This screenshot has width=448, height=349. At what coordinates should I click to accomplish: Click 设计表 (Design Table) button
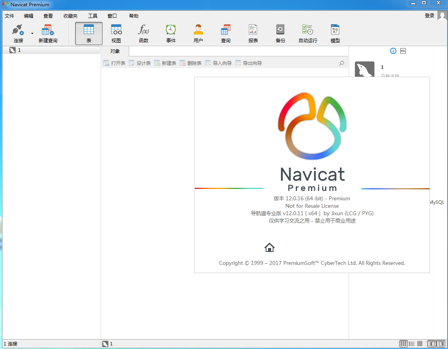coord(140,63)
